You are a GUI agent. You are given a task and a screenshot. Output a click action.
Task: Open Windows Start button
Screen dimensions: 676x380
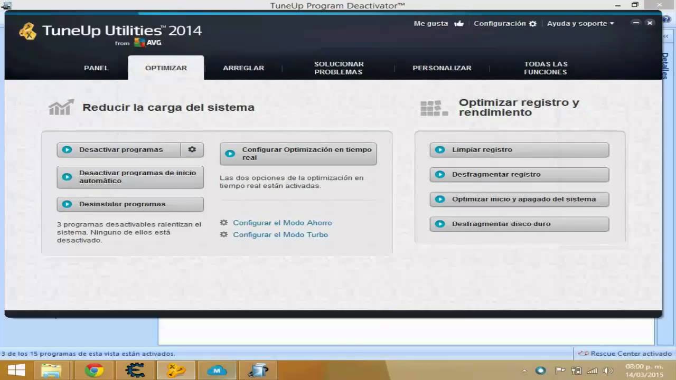tap(17, 370)
